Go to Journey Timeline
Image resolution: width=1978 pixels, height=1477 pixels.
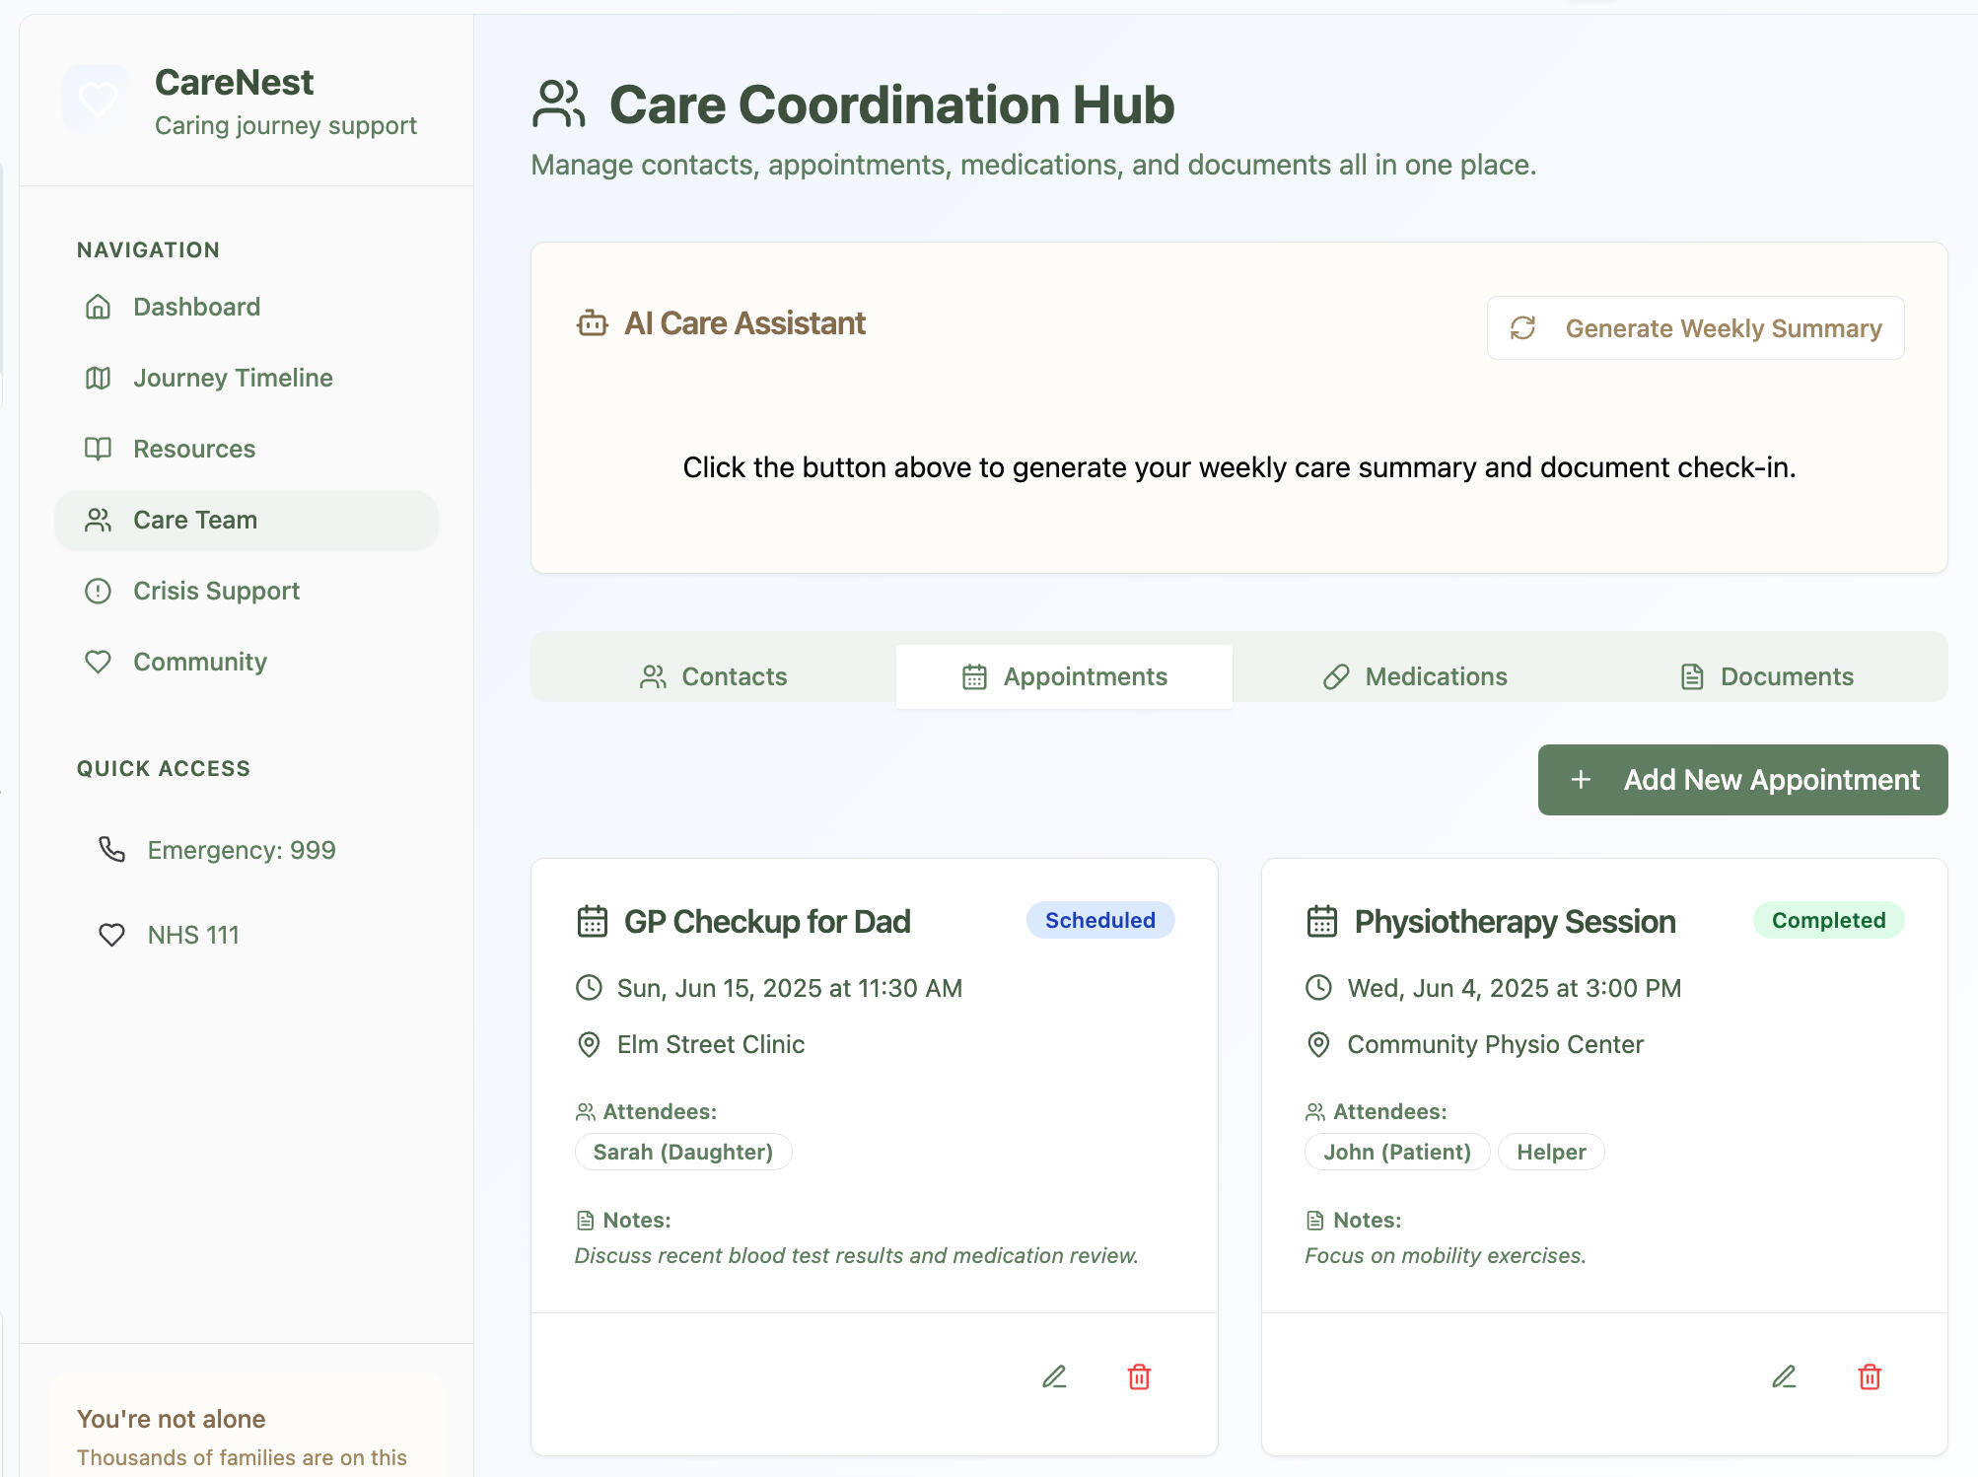[233, 378]
